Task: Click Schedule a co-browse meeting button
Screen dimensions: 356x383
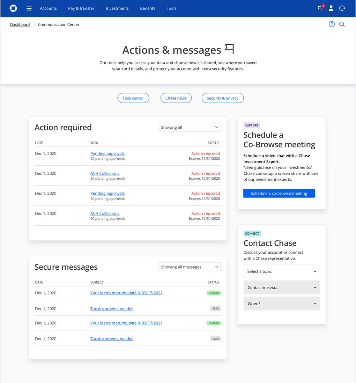Action: point(279,193)
